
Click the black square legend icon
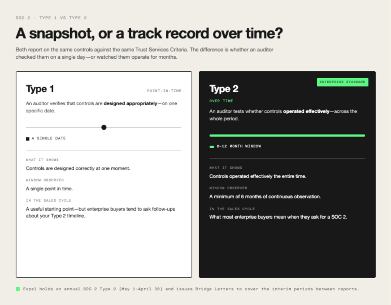[28, 139]
